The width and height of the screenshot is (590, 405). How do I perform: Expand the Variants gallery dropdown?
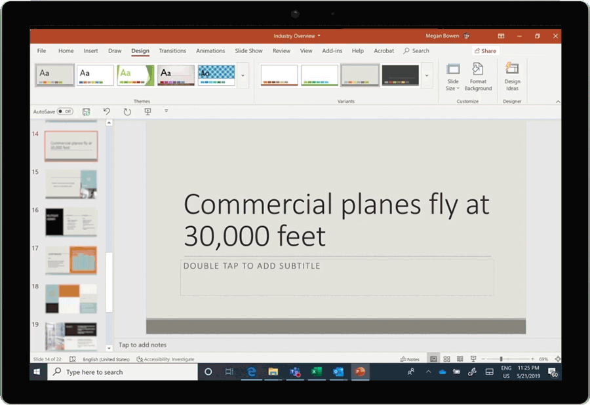coord(426,75)
